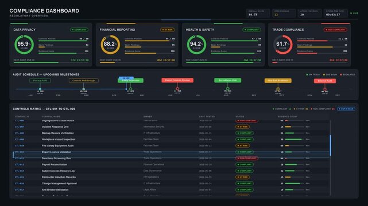Click the Trade Compliance 61.7 score ring
This screenshot has height=206, width=368.
[x=283, y=45]
